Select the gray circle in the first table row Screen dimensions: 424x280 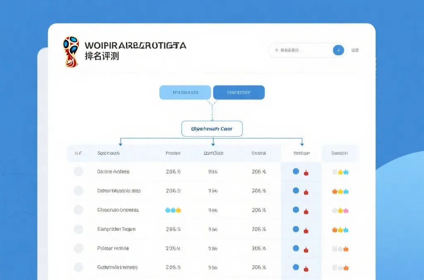point(78,171)
